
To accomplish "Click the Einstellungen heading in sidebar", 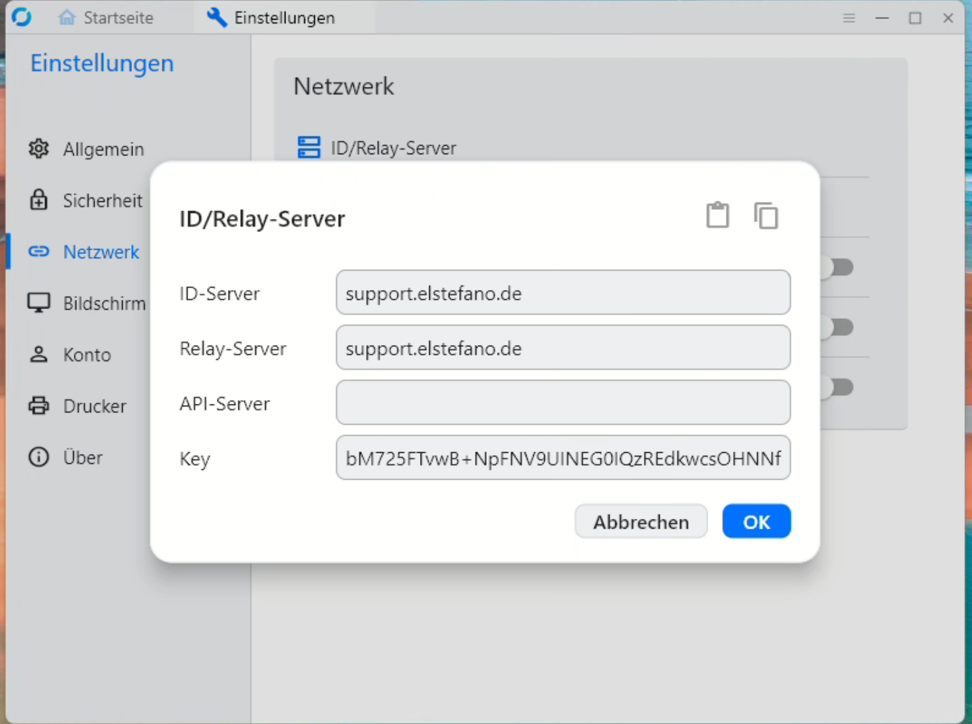I will 102,63.
